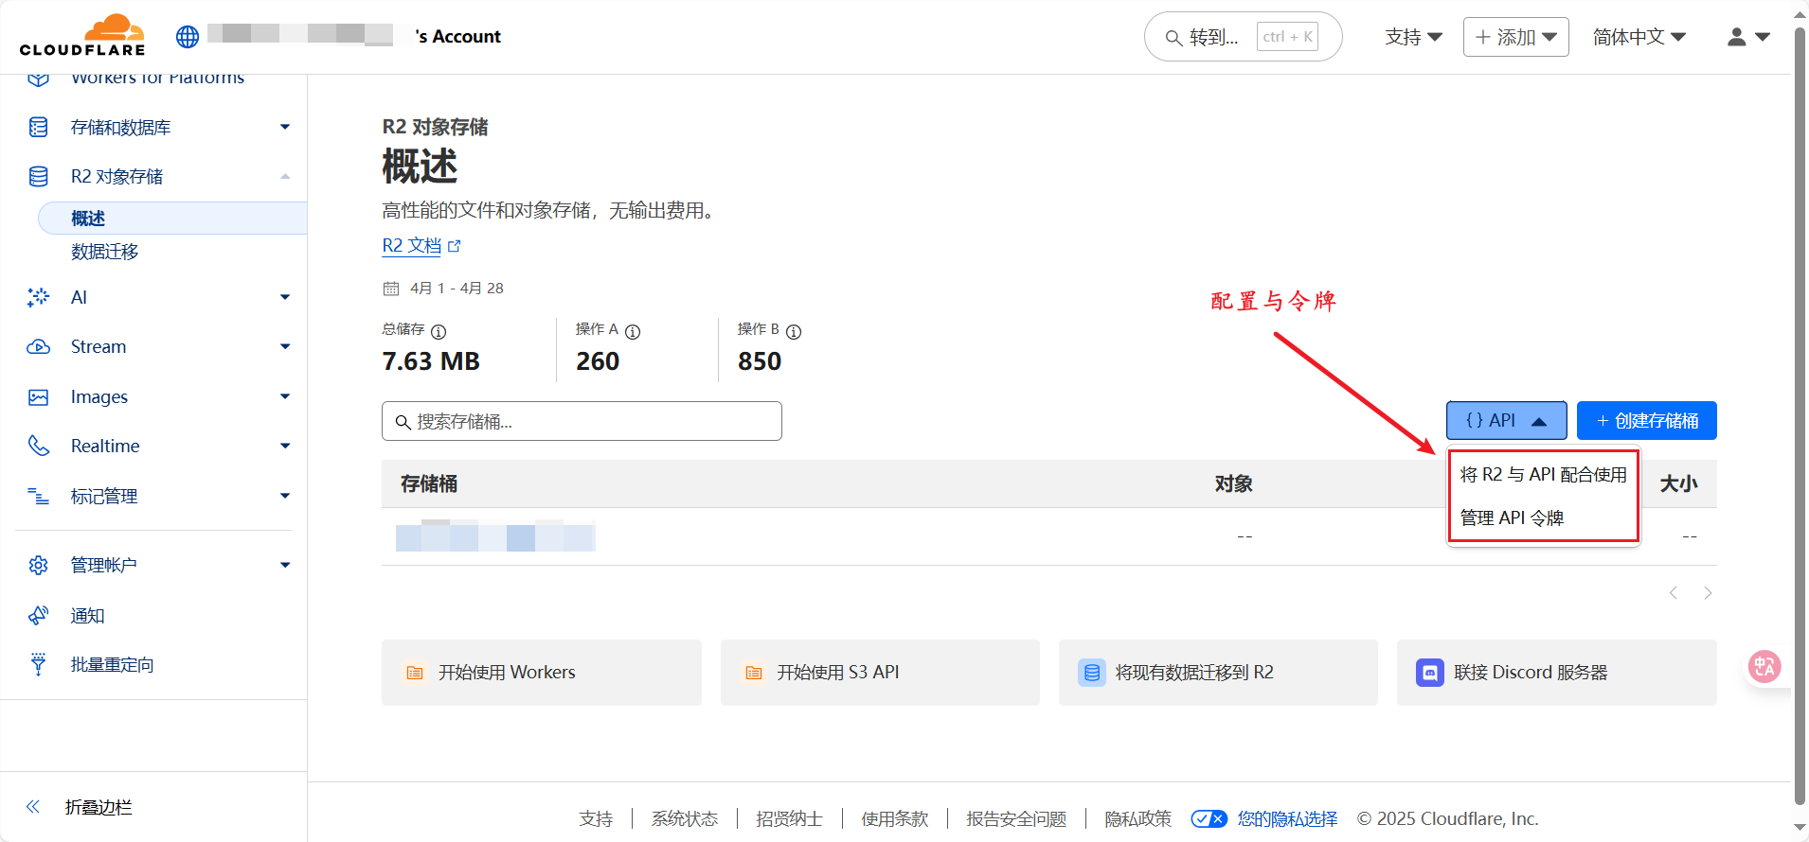1809x842 pixels.
Task: Expand the Stream sidebar section arrow
Action: tap(285, 346)
